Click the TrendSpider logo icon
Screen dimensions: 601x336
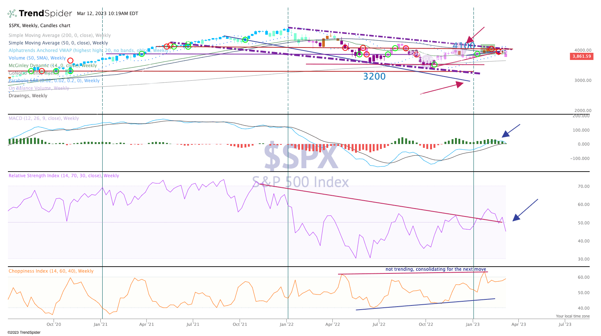(12, 14)
